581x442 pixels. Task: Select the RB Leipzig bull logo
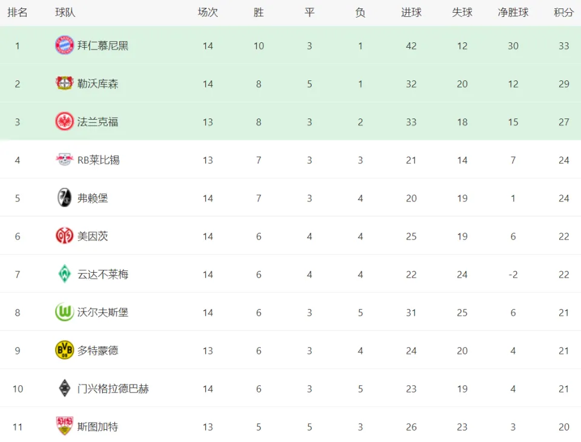65,160
